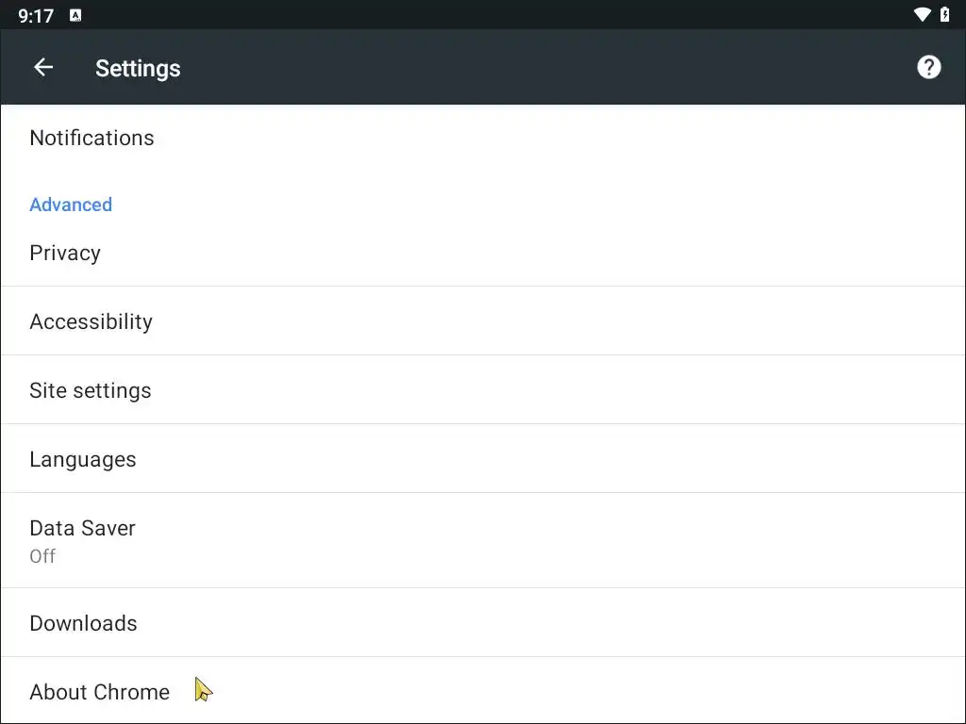The width and height of the screenshot is (966, 724).
Task: Open Site settings
Action: [91, 390]
